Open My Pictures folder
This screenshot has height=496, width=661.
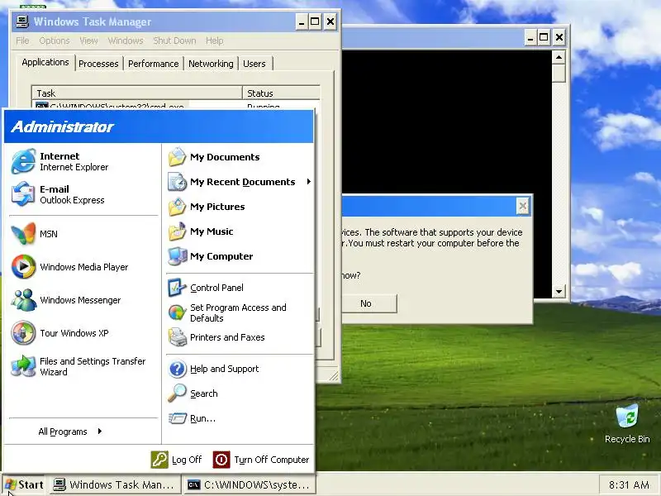pyautogui.click(x=240, y=207)
